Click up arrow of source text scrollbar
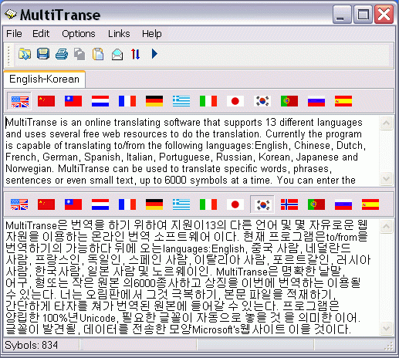 coord(387,123)
